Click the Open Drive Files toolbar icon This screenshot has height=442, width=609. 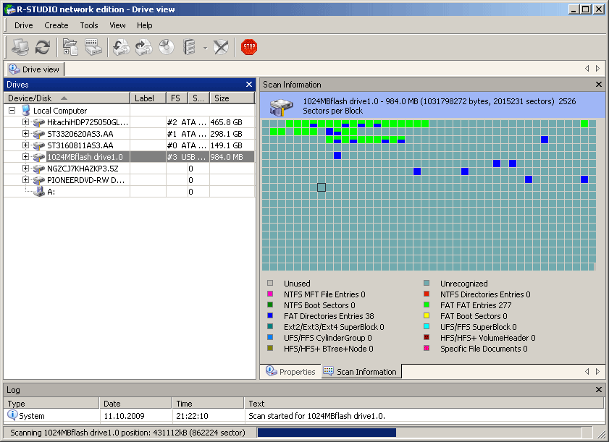pos(70,47)
